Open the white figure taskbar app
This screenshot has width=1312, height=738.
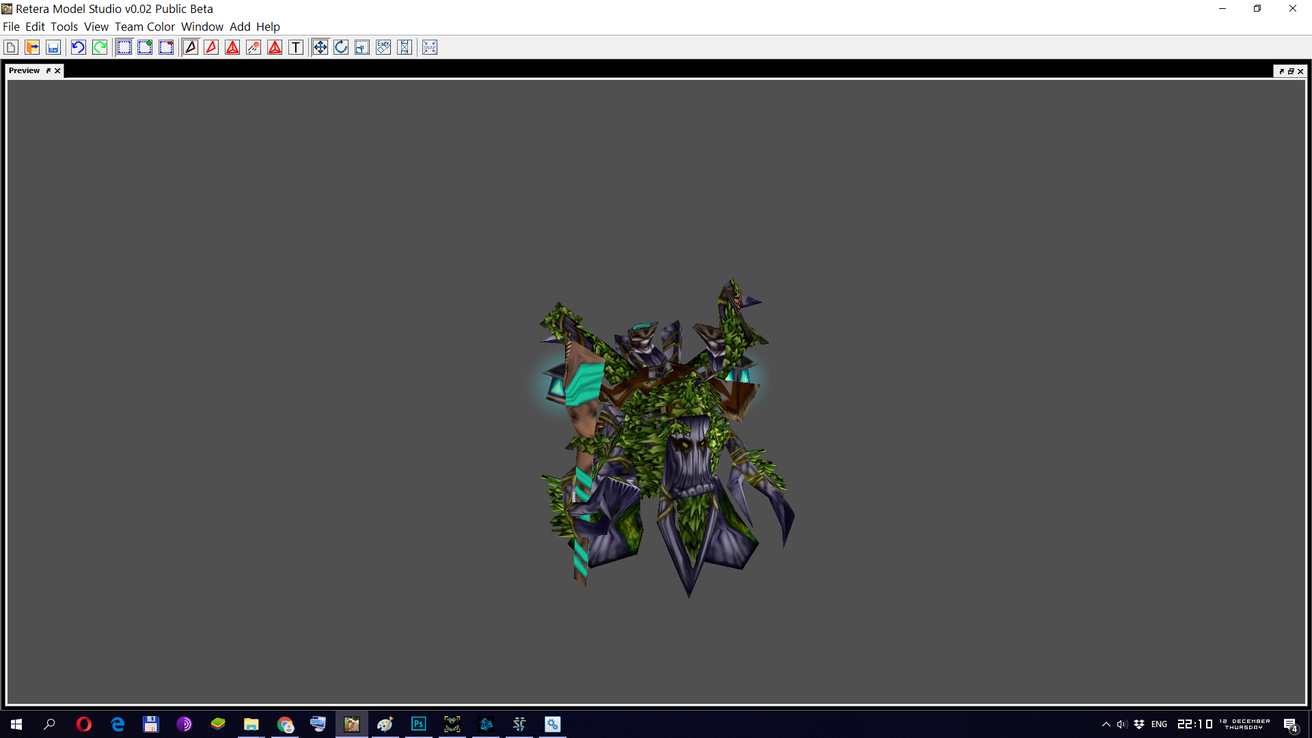(x=519, y=724)
